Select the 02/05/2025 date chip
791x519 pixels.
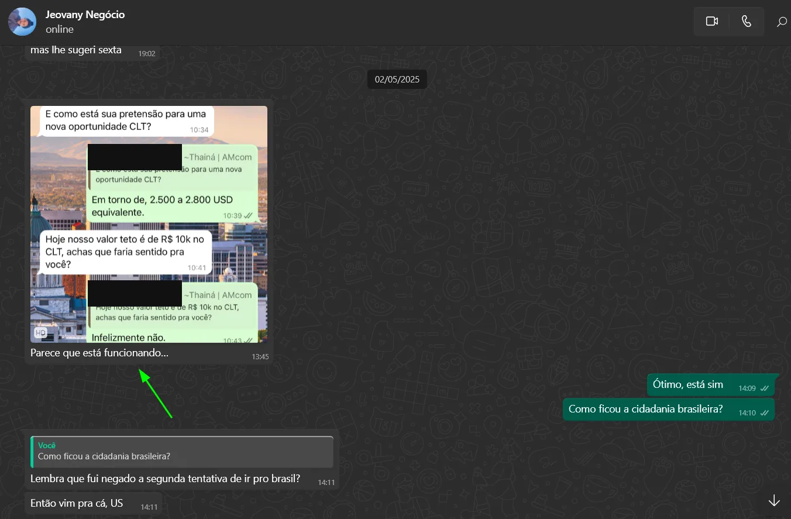click(x=397, y=79)
